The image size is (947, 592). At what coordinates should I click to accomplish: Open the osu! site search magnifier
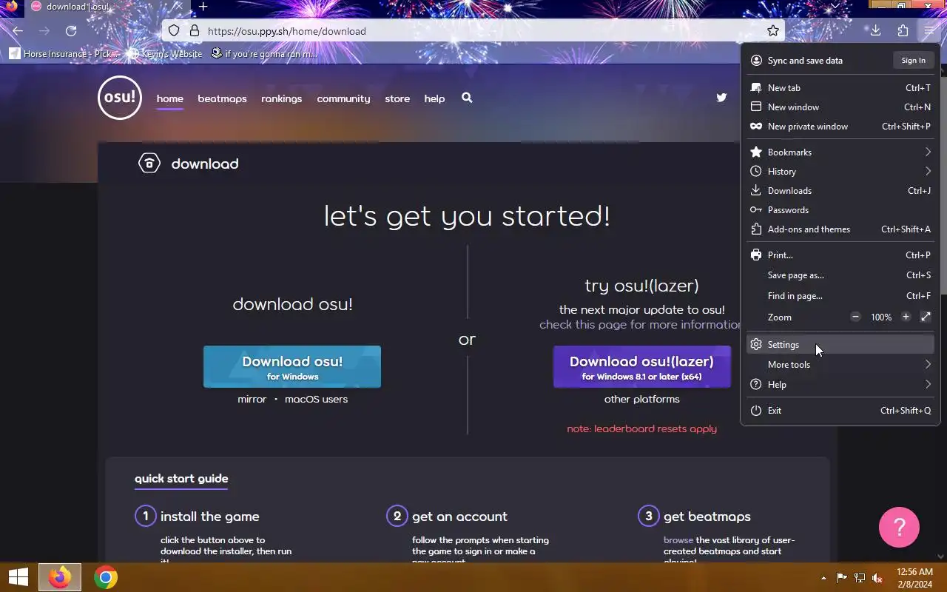(x=467, y=98)
